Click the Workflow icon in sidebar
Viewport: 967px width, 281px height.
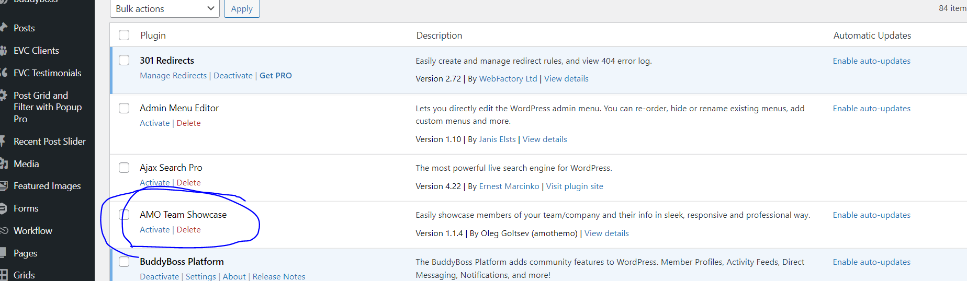click(x=3, y=230)
